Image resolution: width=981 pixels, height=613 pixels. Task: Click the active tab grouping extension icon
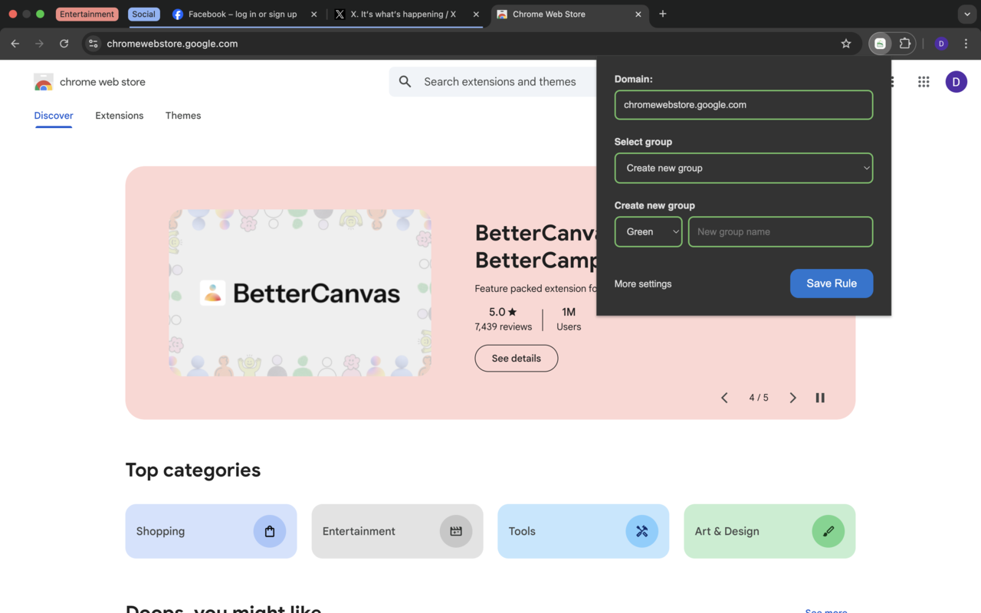click(880, 44)
